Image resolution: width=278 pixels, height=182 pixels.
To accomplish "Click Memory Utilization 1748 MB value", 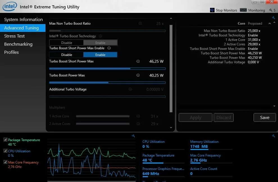I will pos(199,146).
